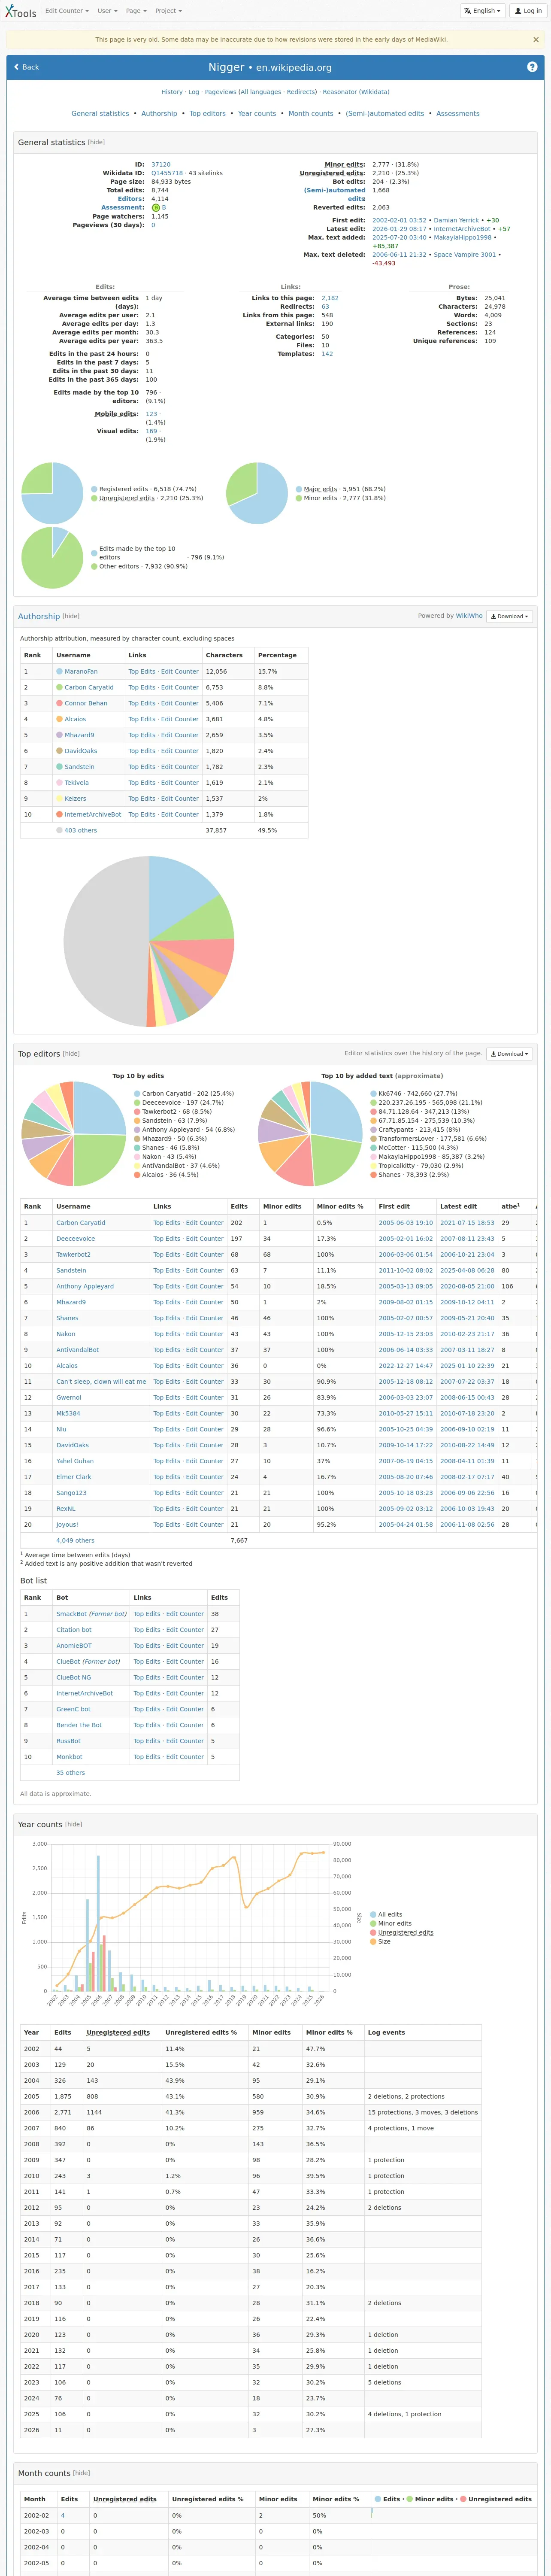Image resolution: width=551 pixels, height=2576 pixels.
Task: Open the Top editors Download dropdown
Action: click(x=510, y=1054)
